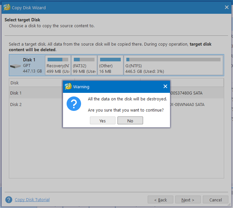Select the Disk 1 drive icon

(15, 66)
